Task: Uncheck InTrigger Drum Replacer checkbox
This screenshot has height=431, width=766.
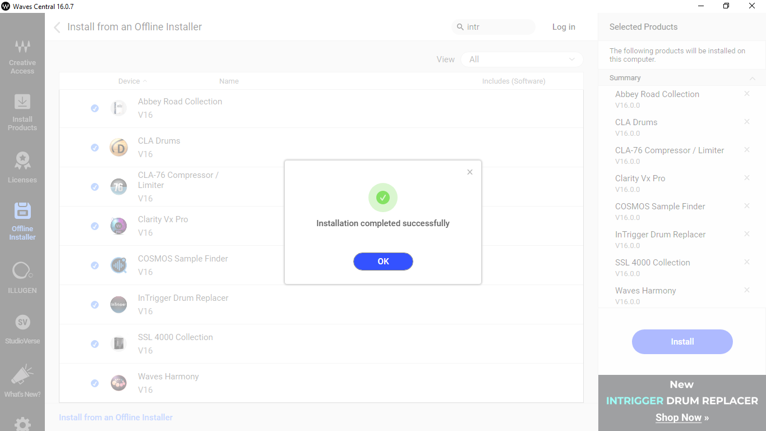Action: [95, 305]
